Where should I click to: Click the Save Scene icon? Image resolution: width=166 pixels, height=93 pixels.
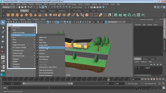pos(25,7)
